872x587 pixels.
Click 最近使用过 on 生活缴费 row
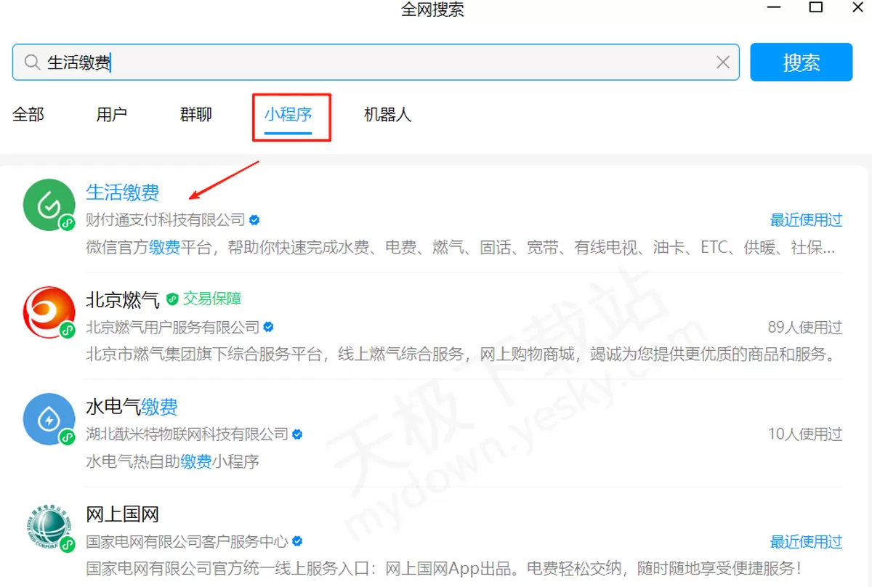click(806, 220)
